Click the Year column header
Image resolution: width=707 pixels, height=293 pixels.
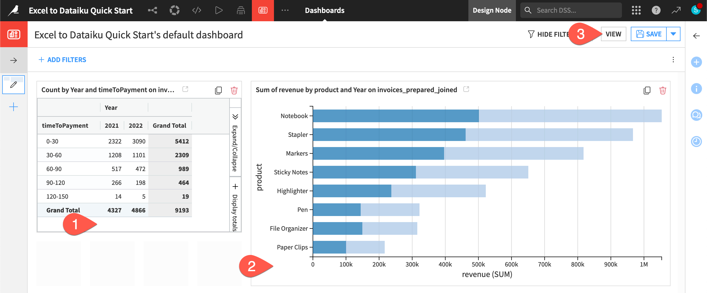111,108
